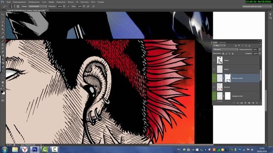Open the layer filter type dropdown in the Layers panel

(x=219, y=45)
